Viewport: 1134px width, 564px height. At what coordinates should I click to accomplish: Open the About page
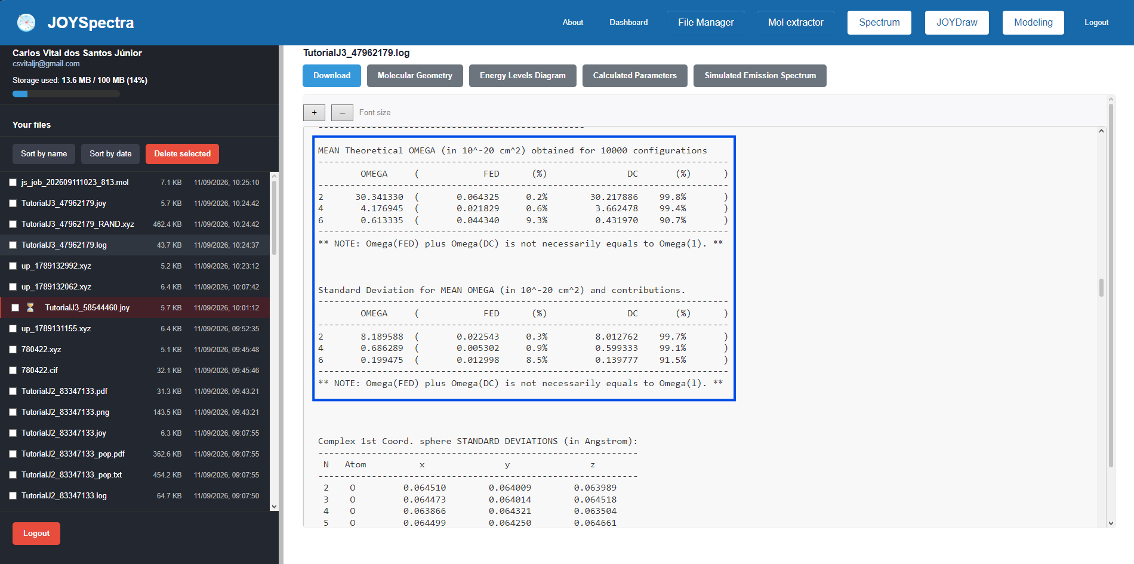[573, 23]
